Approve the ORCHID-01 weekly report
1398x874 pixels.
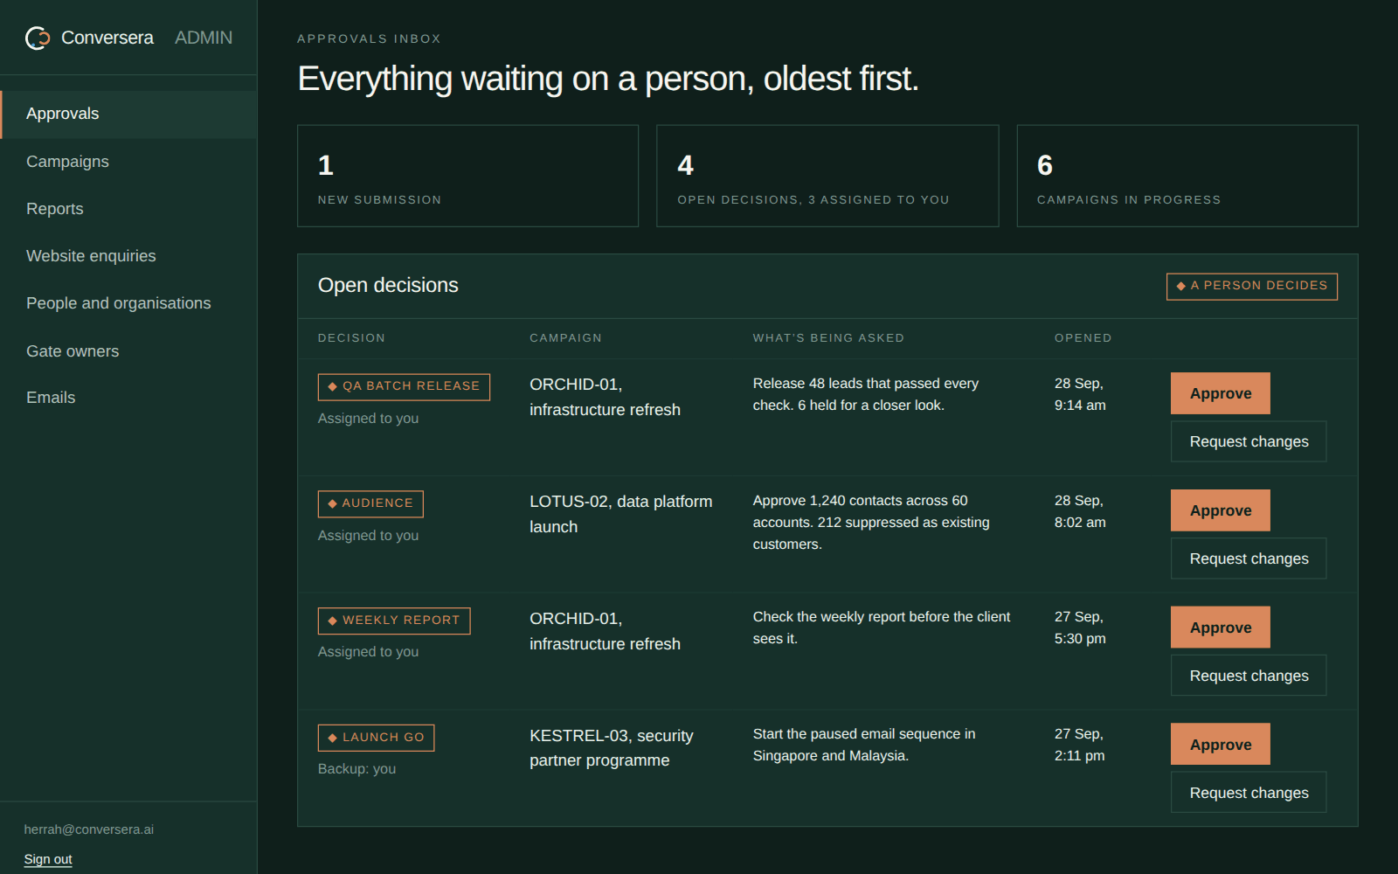1221,628
